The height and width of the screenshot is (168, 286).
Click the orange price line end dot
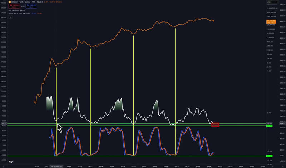click(x=213, y=21)
